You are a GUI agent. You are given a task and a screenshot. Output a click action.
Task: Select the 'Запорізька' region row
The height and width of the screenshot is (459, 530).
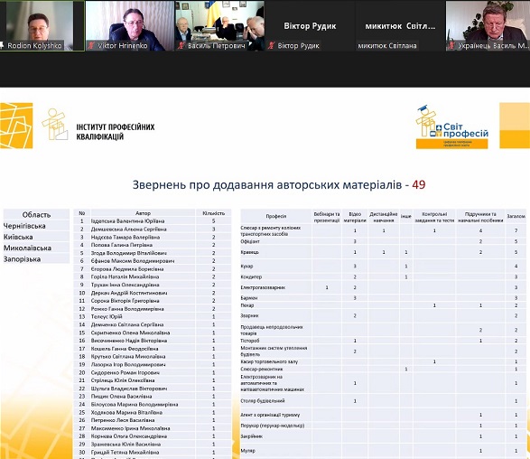[36, 259]
